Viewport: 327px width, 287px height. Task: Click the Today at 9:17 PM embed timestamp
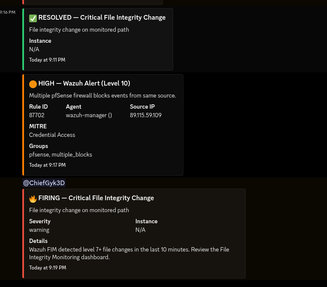(x=47, y=165)
